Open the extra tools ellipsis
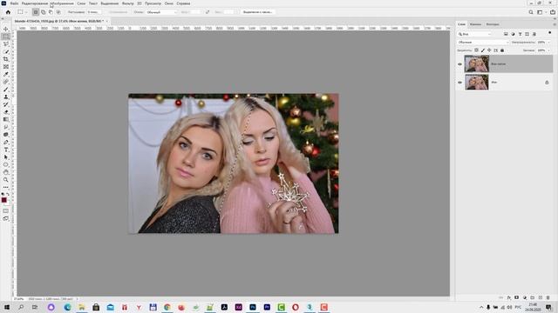The image size is (558, 313). 6,187
